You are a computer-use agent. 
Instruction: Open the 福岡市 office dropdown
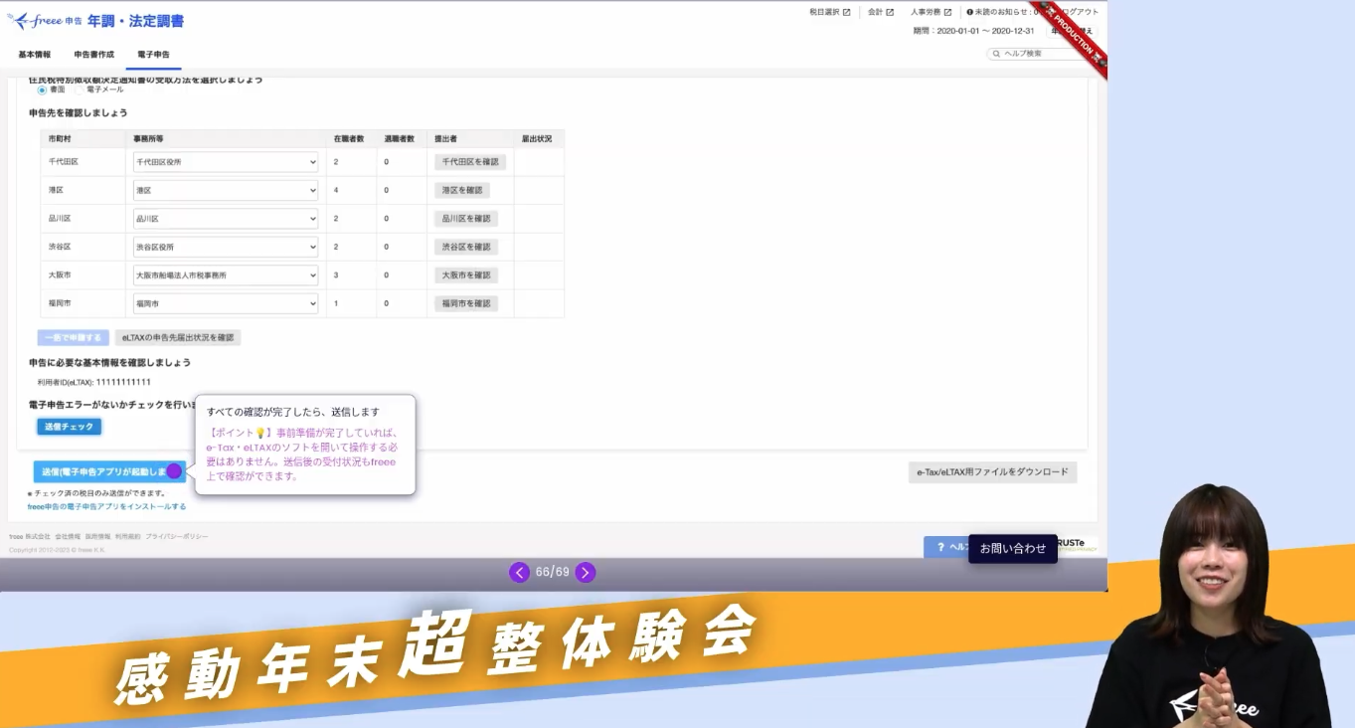click(x=226, y=303)
